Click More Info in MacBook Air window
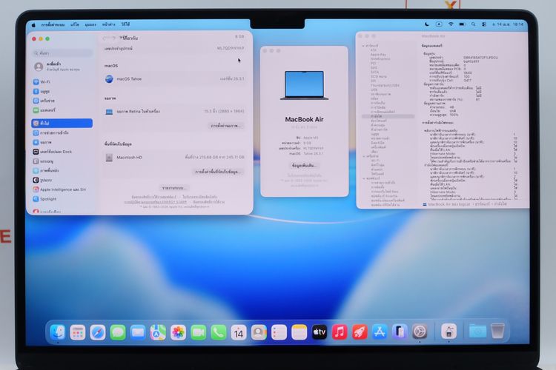 tap(304, 165)
